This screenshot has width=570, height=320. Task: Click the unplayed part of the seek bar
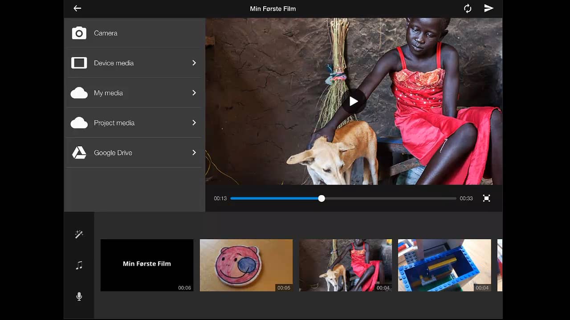391,198
